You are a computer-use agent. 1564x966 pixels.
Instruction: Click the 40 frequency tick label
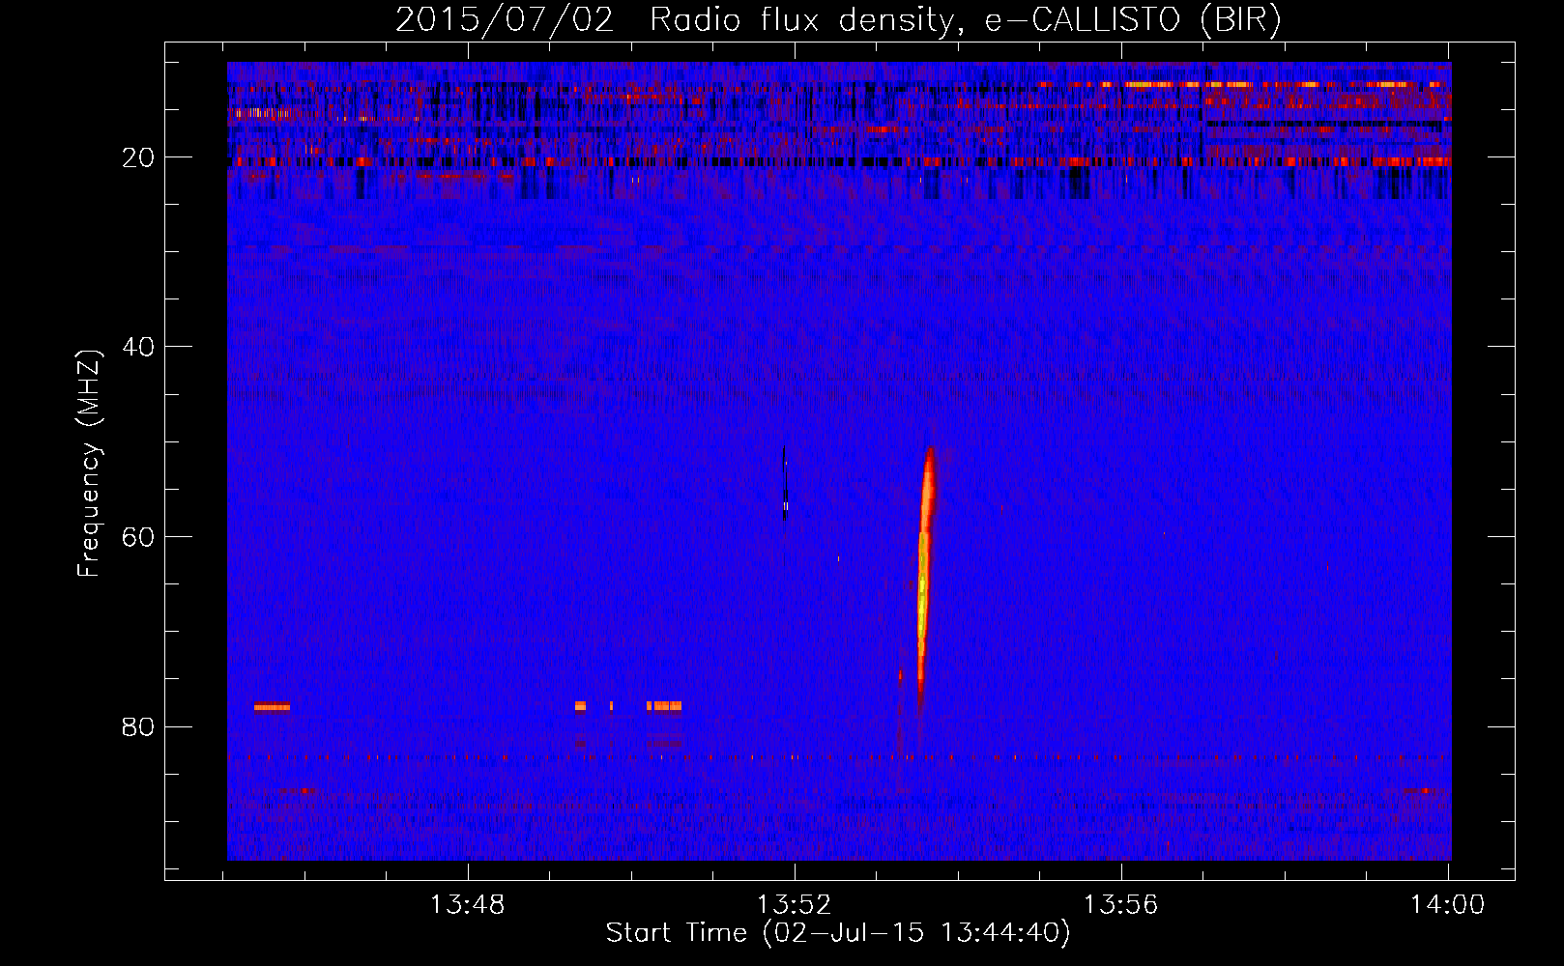click(139, 347)
